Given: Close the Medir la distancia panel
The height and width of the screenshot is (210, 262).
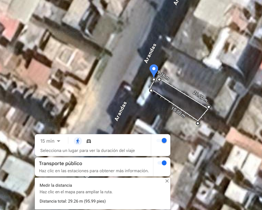Looking at the screenshot, I should (x=167, y=181).
